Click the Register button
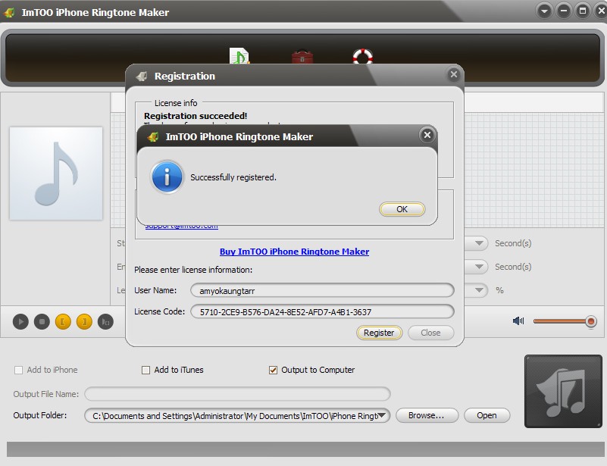Viewport: 607px width, 466px height. [379, 333]
